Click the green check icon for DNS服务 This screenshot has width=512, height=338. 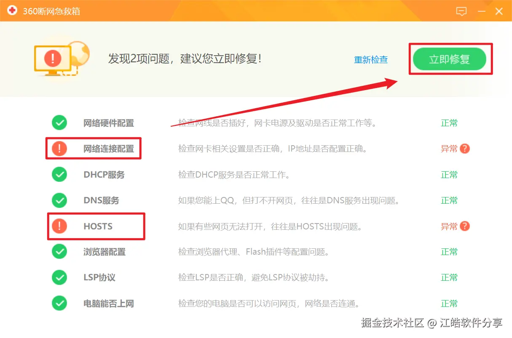(59, 200)
